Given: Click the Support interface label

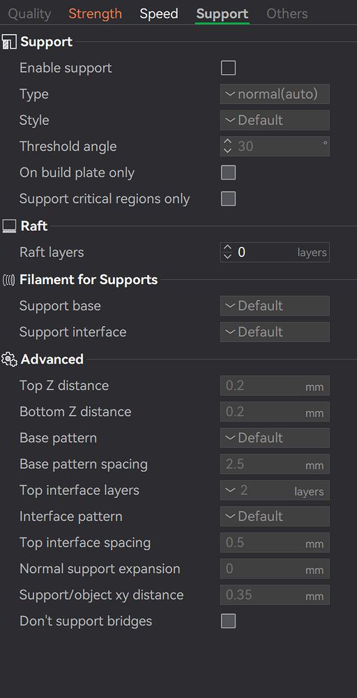Looking at the screenshot, I should tap(73, 332).
